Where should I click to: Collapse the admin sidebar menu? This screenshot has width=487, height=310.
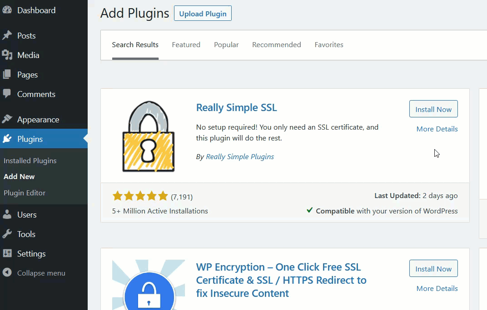click(44, 273)
